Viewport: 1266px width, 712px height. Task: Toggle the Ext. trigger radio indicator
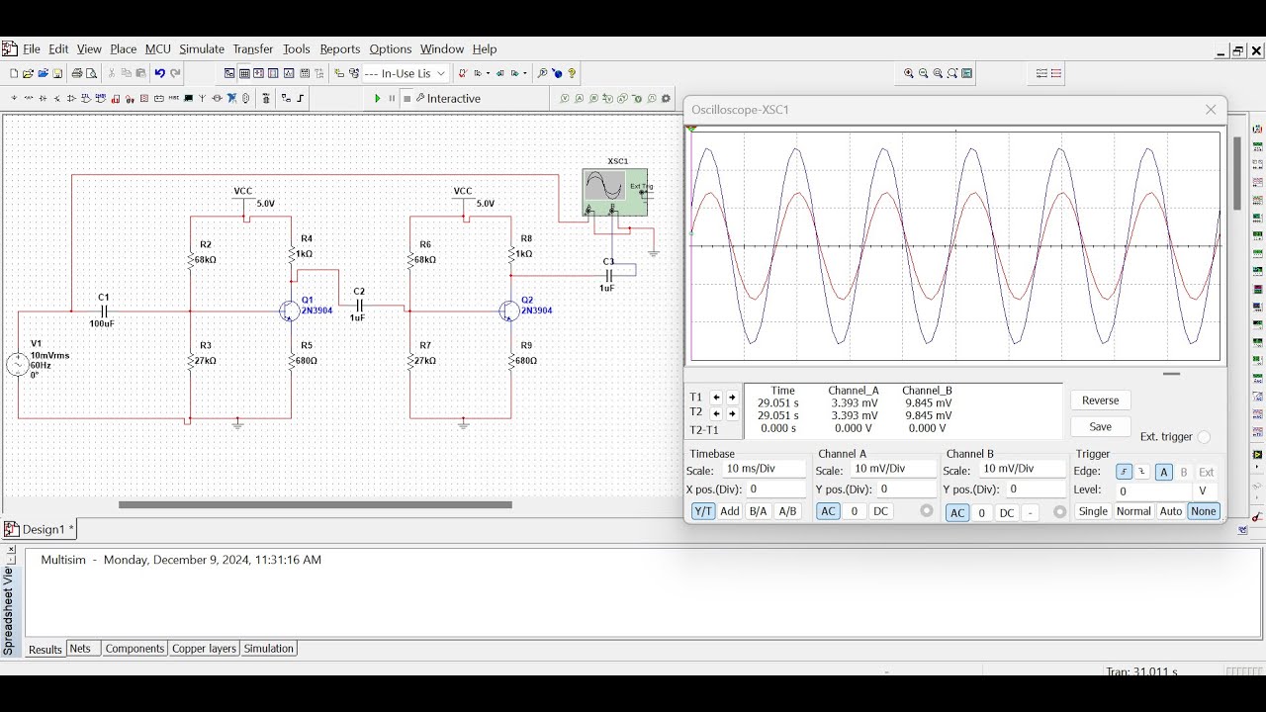1204,437
